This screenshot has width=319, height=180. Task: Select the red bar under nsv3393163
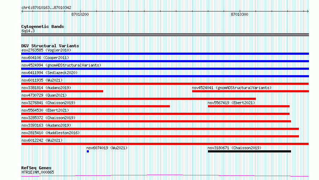pos(160,129)
